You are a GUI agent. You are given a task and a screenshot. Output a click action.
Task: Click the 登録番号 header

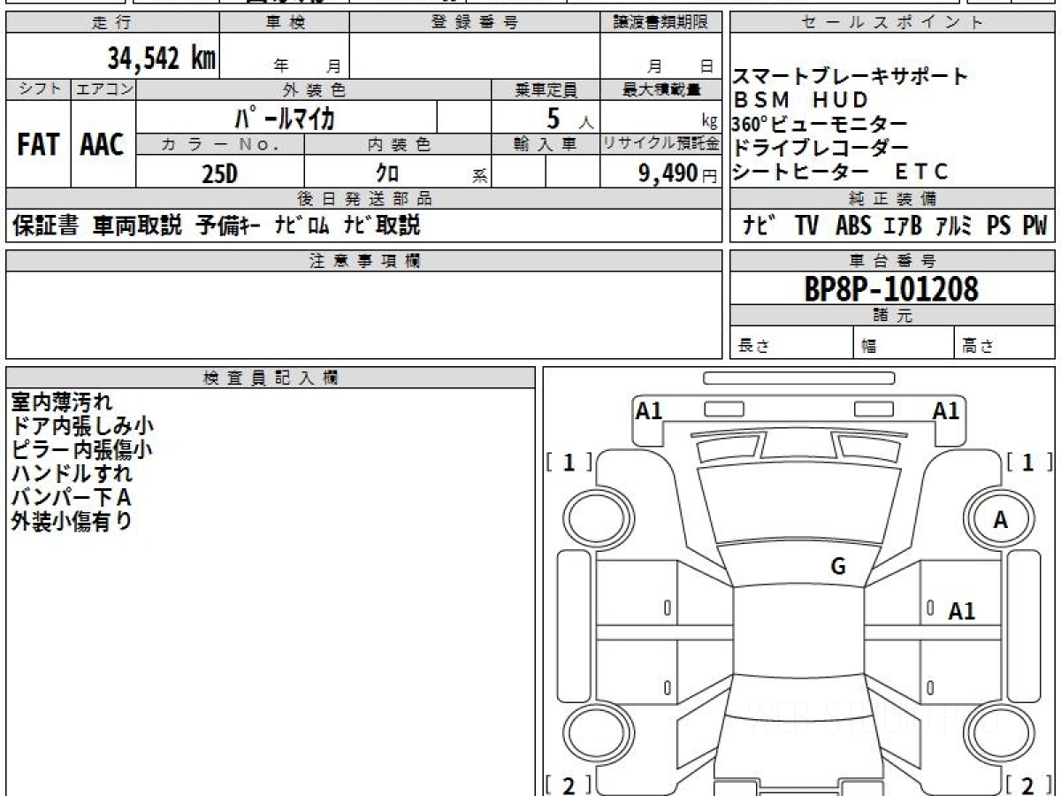[x=475, y=23]
